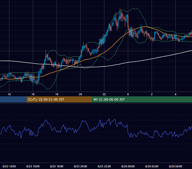Click the 8/23 14:00 date label
The width and height of the screenshot is (192, 169).
tap(9, 166)
